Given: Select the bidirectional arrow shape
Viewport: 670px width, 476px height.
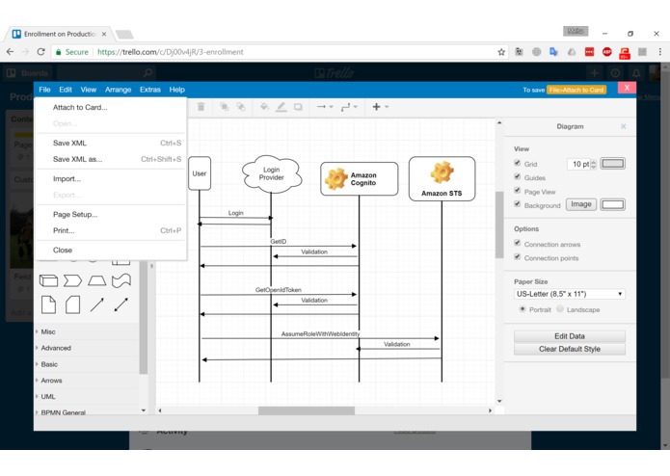Looking at the screenshot, I should (x=121, y=304).
